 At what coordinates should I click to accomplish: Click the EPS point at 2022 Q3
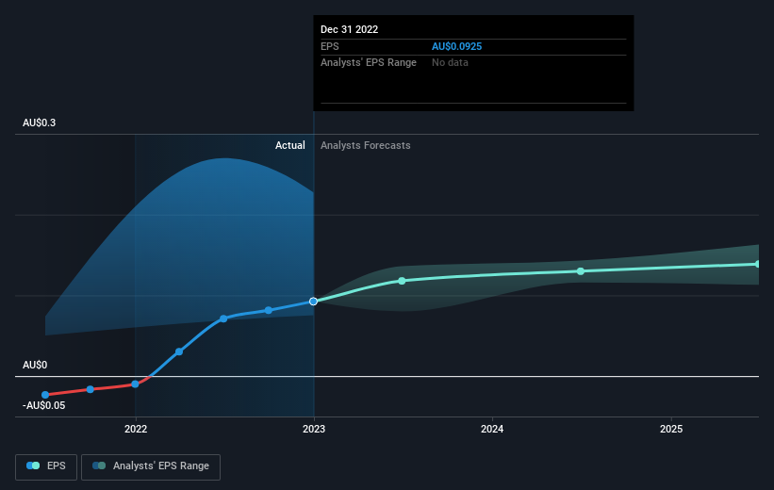(x=268, y=310)
